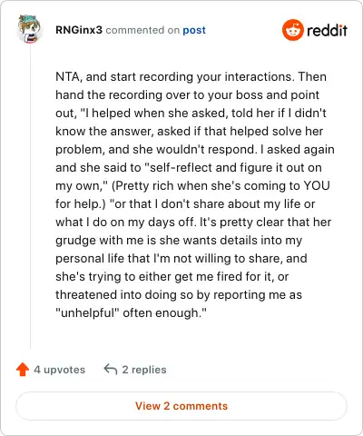Open the "2 replies" label
Viewport: 363px width, 436px height.
tap(144, 370)
